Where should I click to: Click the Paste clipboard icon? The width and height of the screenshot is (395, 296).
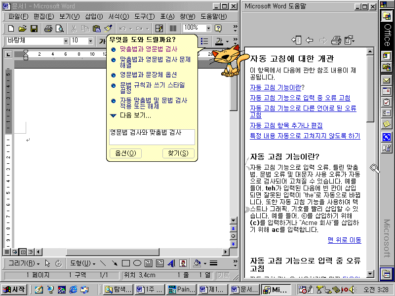[x=97, y=28]
